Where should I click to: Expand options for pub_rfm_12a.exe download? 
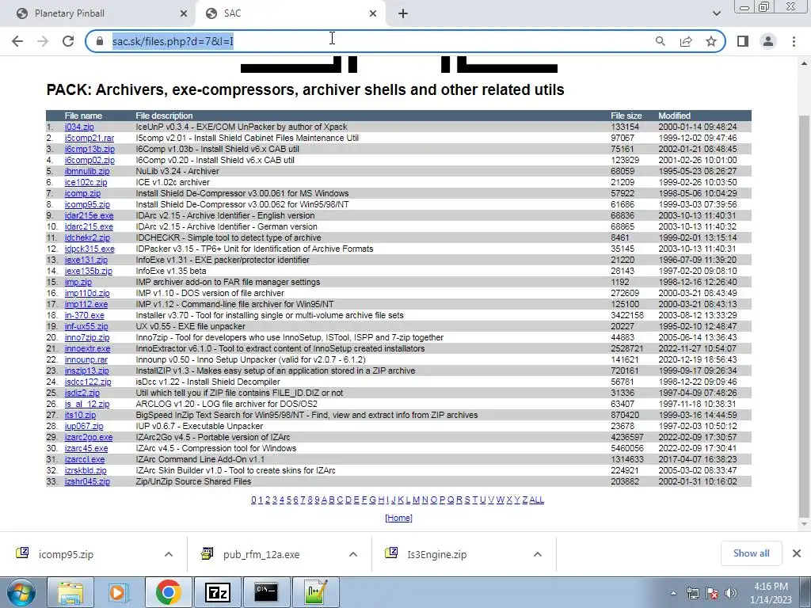353,554
